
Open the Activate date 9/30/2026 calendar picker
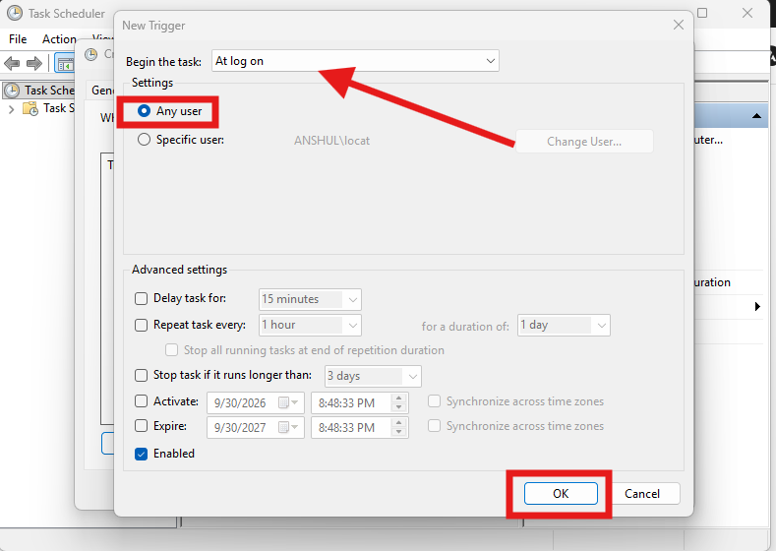click(x=288, y=402)
